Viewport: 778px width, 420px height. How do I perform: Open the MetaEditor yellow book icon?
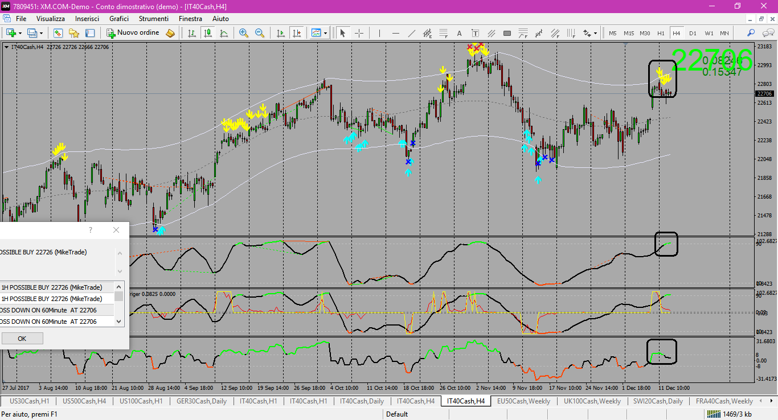(170, 33)
